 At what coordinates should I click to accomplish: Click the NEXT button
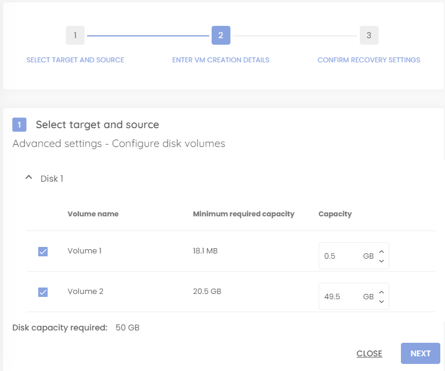[x=420, y=353]
